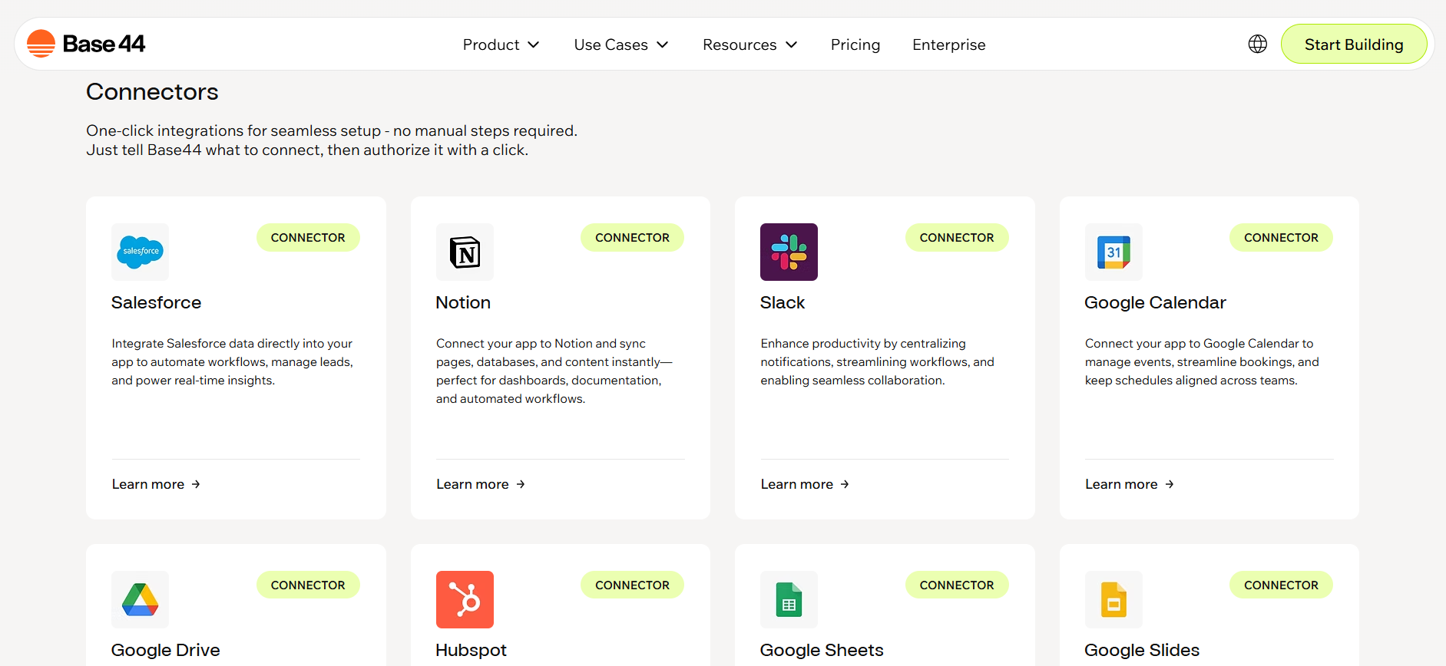Expand the Resources menu
The image size is (1446, 666).
(x=750, y=45)
